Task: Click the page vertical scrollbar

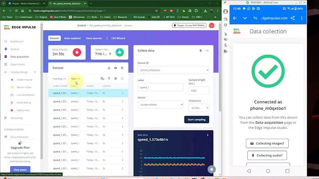Action: 220,67
